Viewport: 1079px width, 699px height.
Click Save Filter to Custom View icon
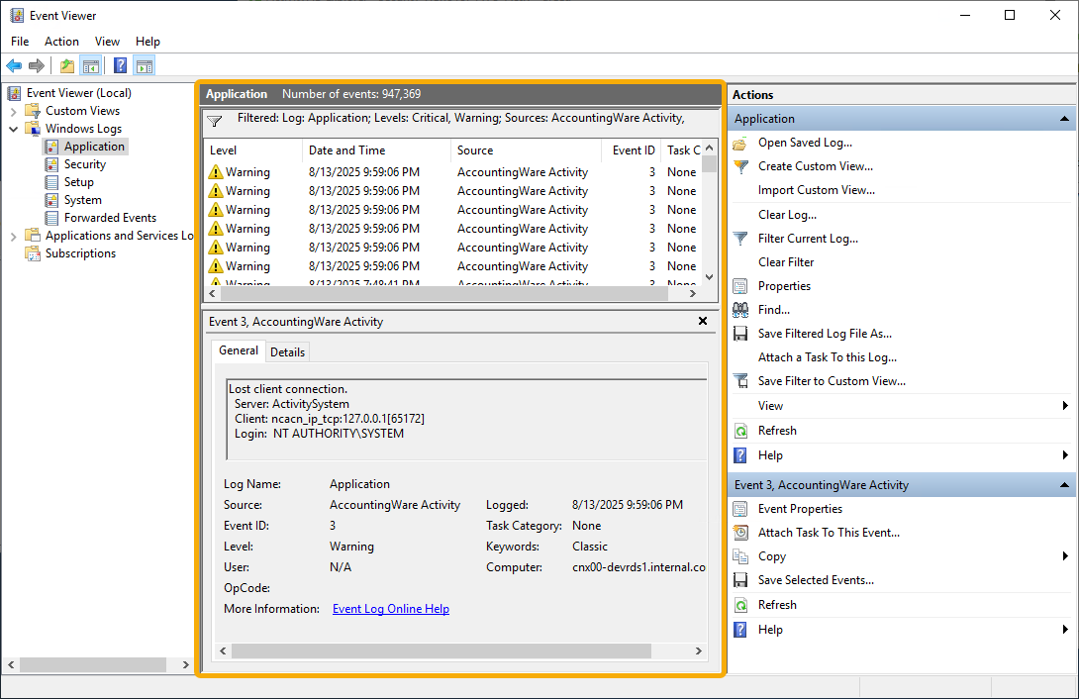pos(740,381)
